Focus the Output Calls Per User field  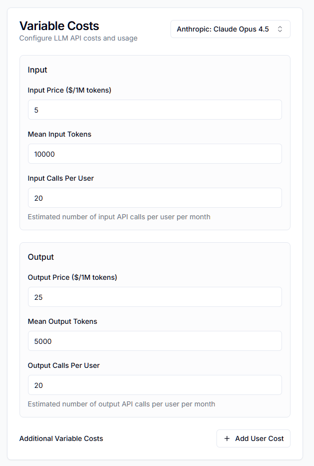pyautogui.click(x=154, y=385)
